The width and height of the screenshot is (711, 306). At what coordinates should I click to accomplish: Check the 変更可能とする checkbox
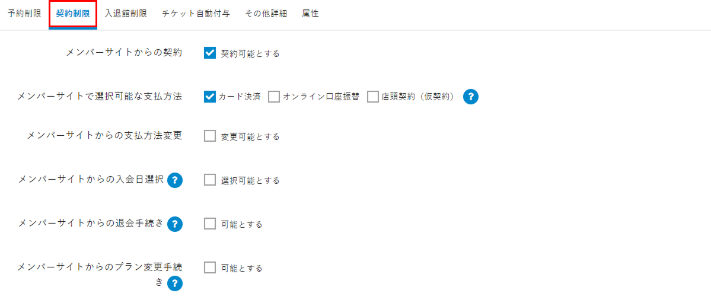tap(210, 136)
